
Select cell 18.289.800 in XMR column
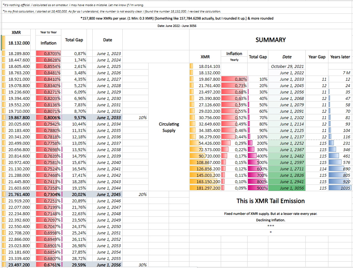point(16,53)
